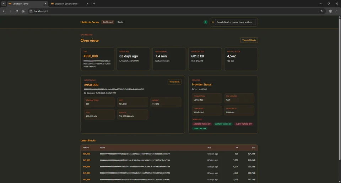Click the 312,500,000 sats subsidy value

click(x=126, y=116)
